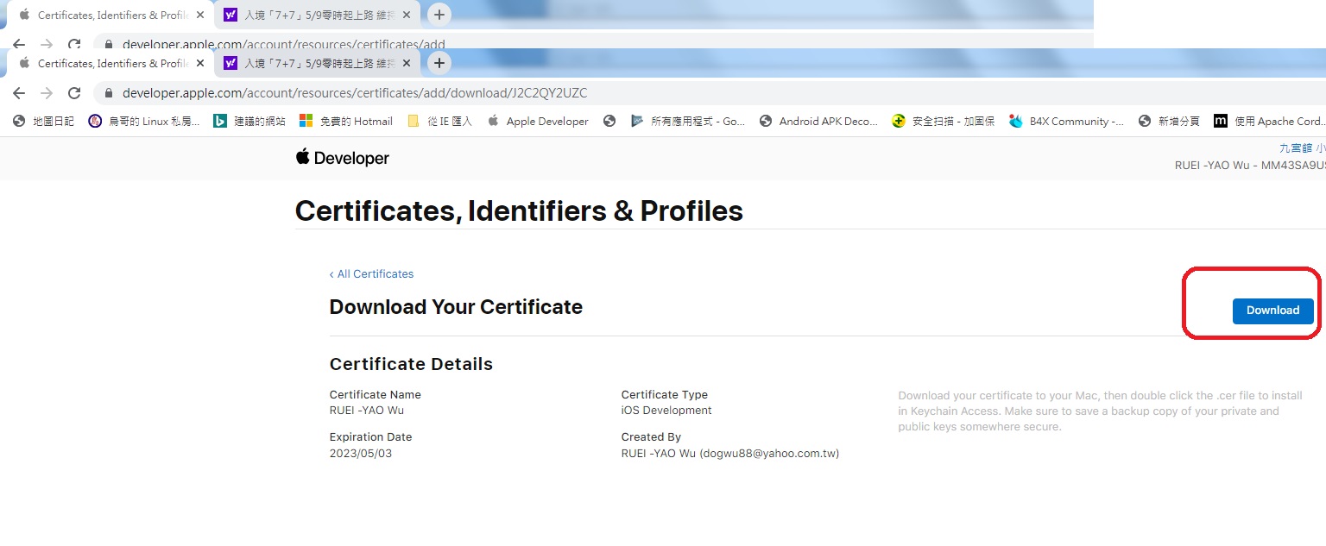This screenshot has width=1326, height=546.
Task: Open the B4X Community bookmark
Action: point(1066,122)
